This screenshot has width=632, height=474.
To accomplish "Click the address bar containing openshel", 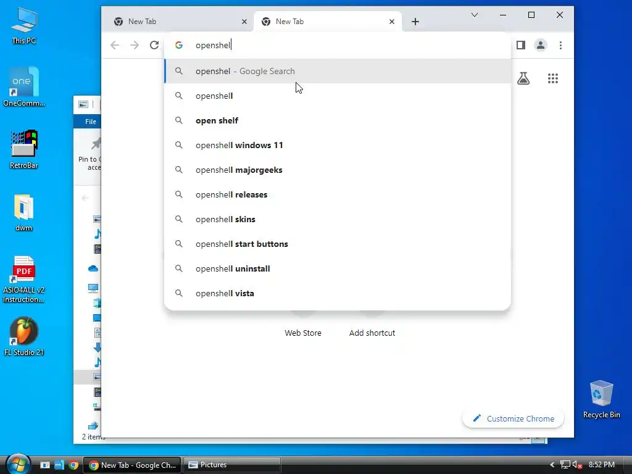I will click(338, 45).
